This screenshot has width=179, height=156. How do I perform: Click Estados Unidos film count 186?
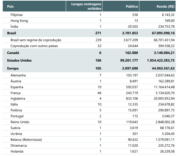coord(98,61)
